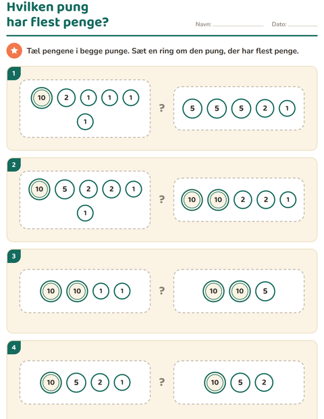Click the question mark in exercise 3
This screenshot has height=419, width=324.
(x=162, y=291)
